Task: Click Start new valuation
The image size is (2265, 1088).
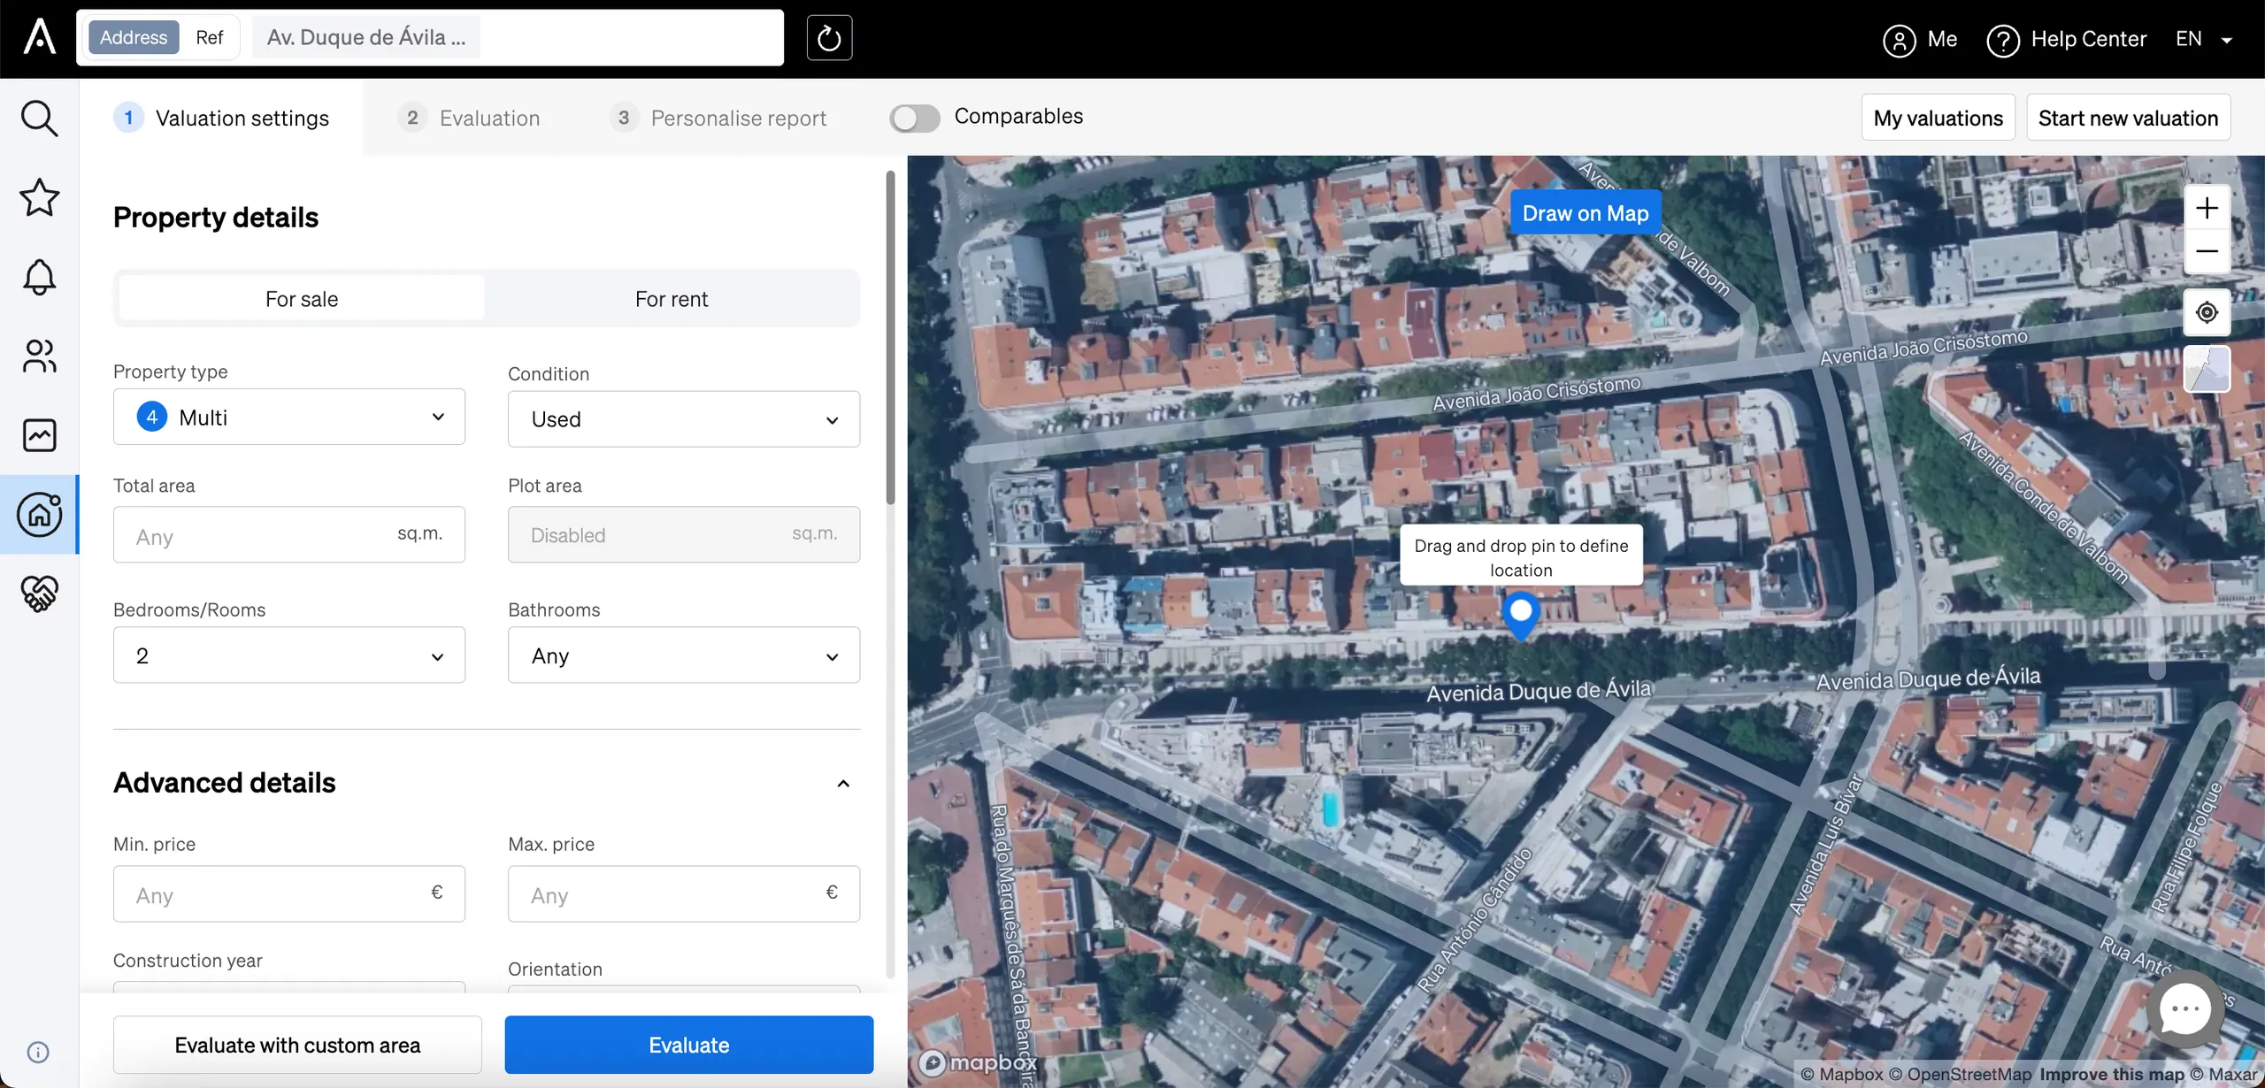Action: pos(2128,118)
